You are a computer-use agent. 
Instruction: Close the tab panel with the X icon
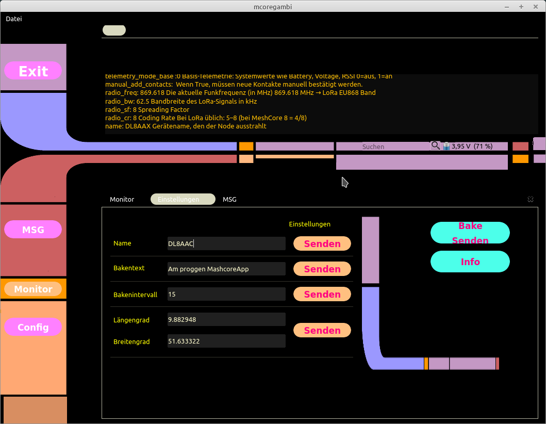531,199
